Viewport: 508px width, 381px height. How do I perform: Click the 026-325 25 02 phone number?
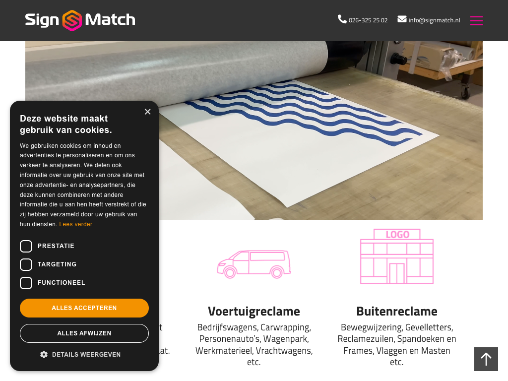(368, 20)
